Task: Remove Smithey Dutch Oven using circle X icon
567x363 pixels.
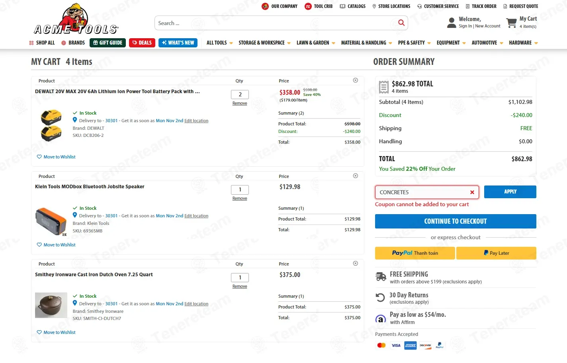Action: click(356, 263)
